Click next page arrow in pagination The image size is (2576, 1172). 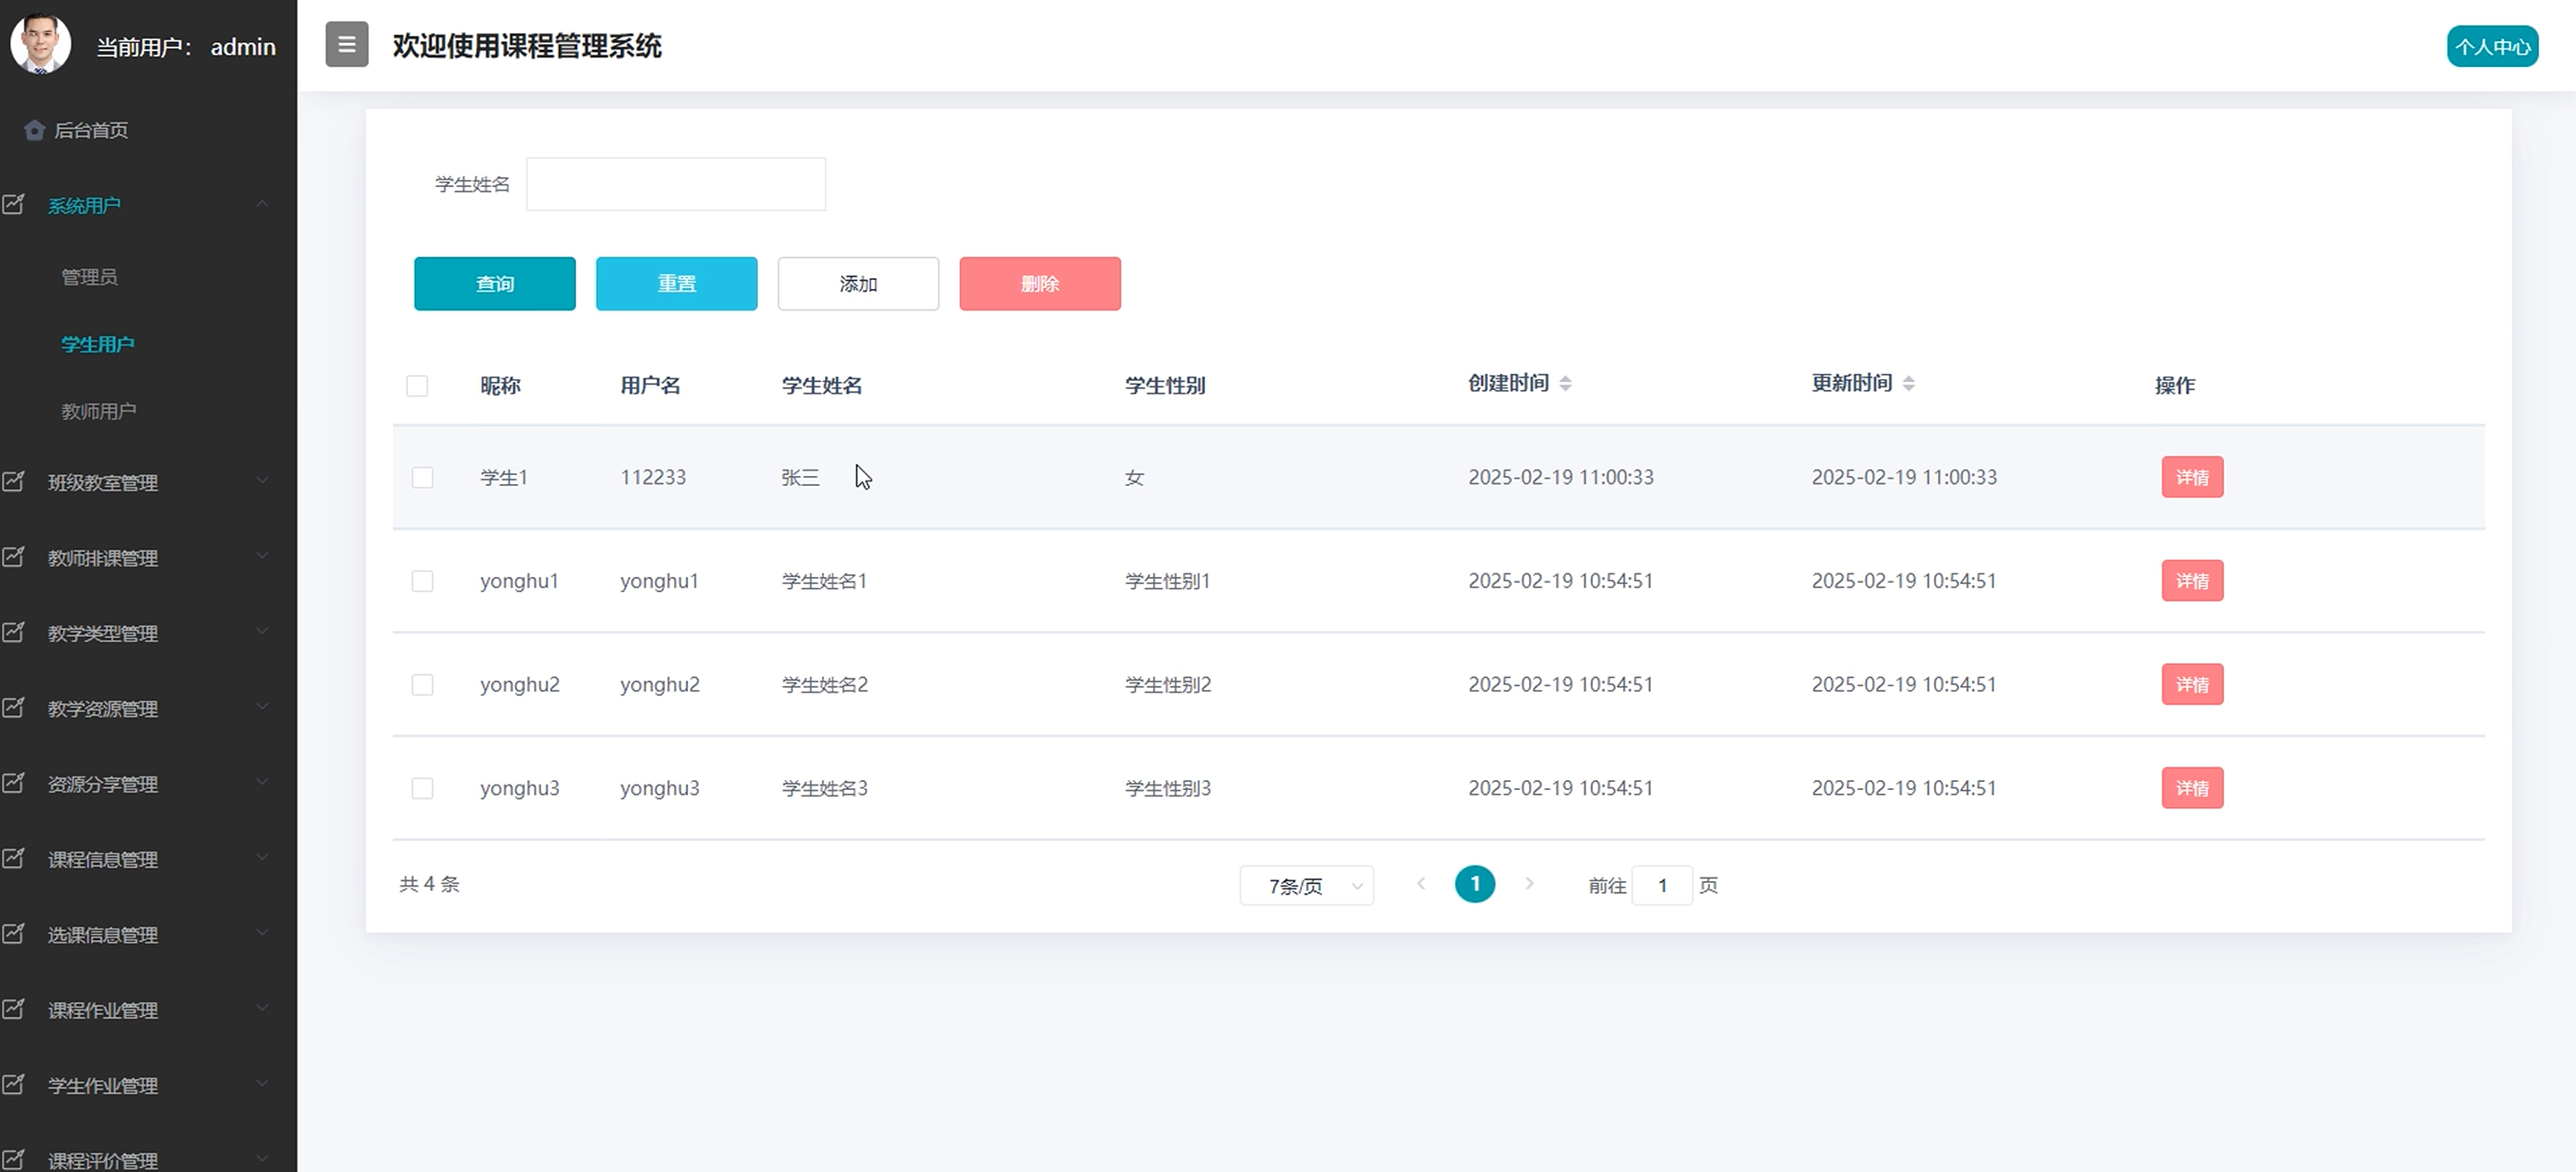point(1528,884)
